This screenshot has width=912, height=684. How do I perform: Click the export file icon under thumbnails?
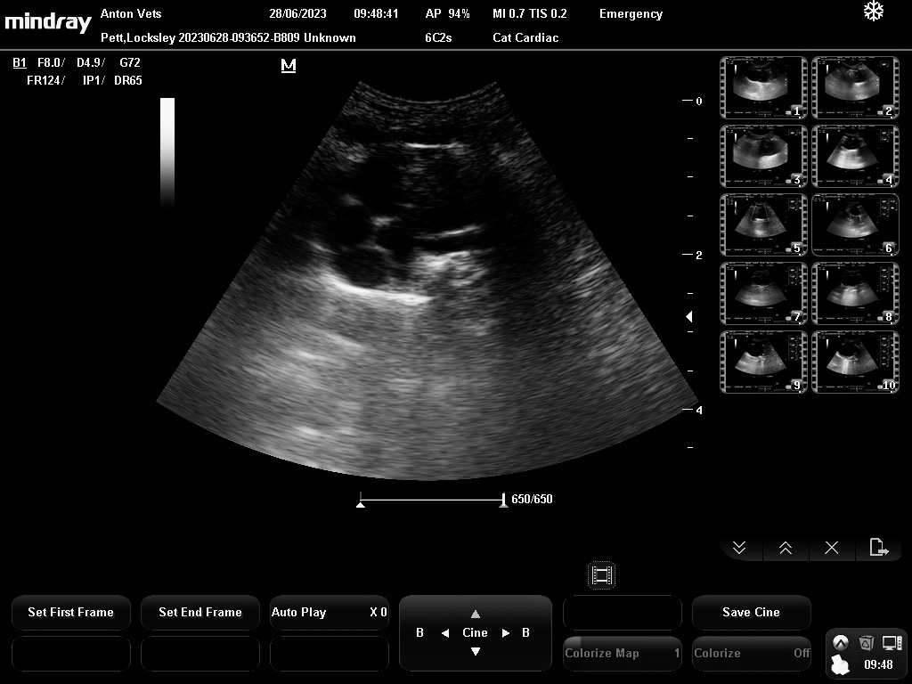[x=878, y=548]
